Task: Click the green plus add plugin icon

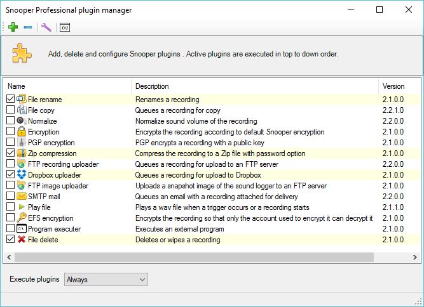Action: click(x=13, y=27)
